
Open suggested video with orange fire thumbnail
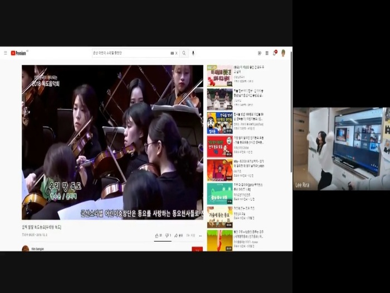(x=220, y=170)
